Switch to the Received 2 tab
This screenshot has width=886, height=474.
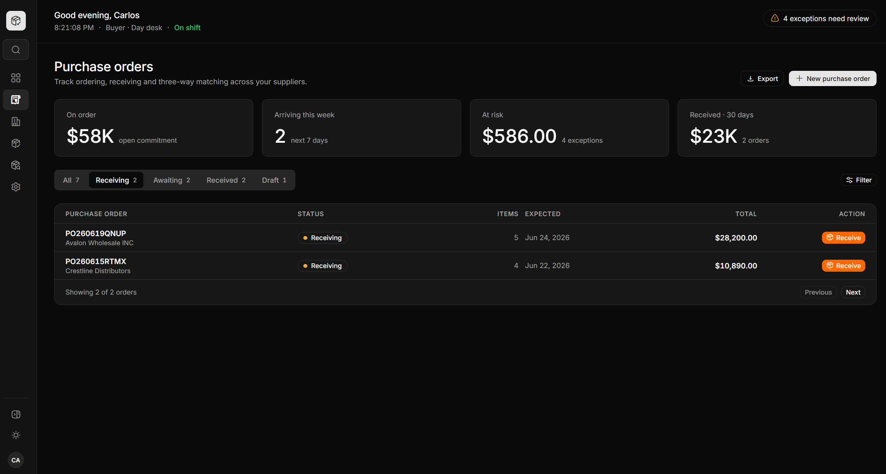(226, 180)
